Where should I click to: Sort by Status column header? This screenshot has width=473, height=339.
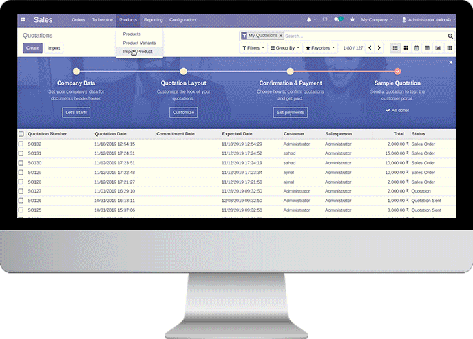pyautogui.click(x=419, y=134)
